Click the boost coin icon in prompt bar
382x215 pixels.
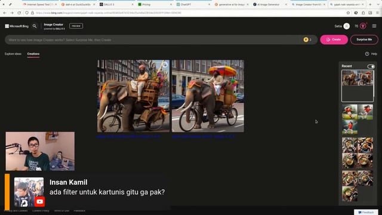click(x=306, y=39)
